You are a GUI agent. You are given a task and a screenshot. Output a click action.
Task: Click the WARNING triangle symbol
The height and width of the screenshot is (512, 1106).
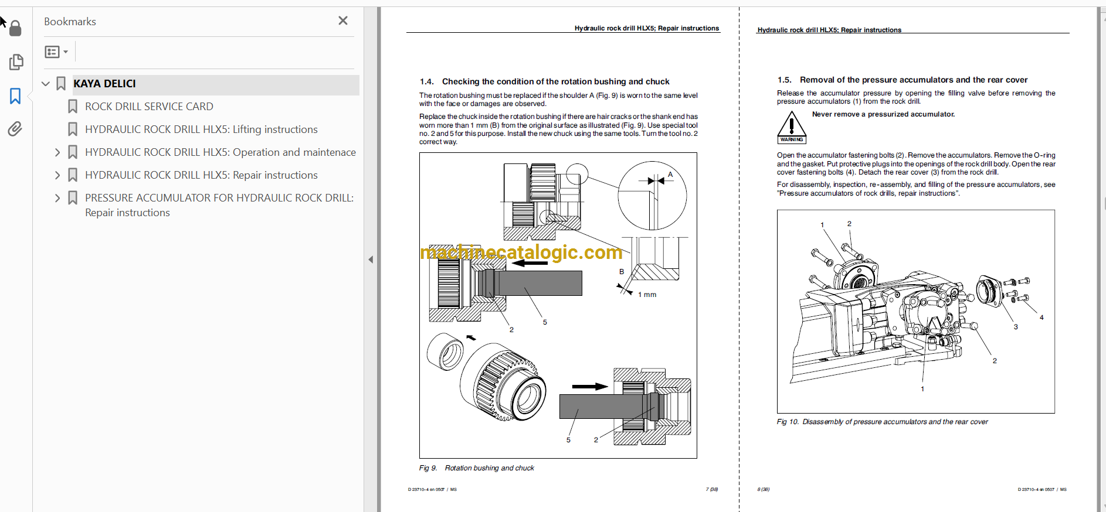click(792, 127)
